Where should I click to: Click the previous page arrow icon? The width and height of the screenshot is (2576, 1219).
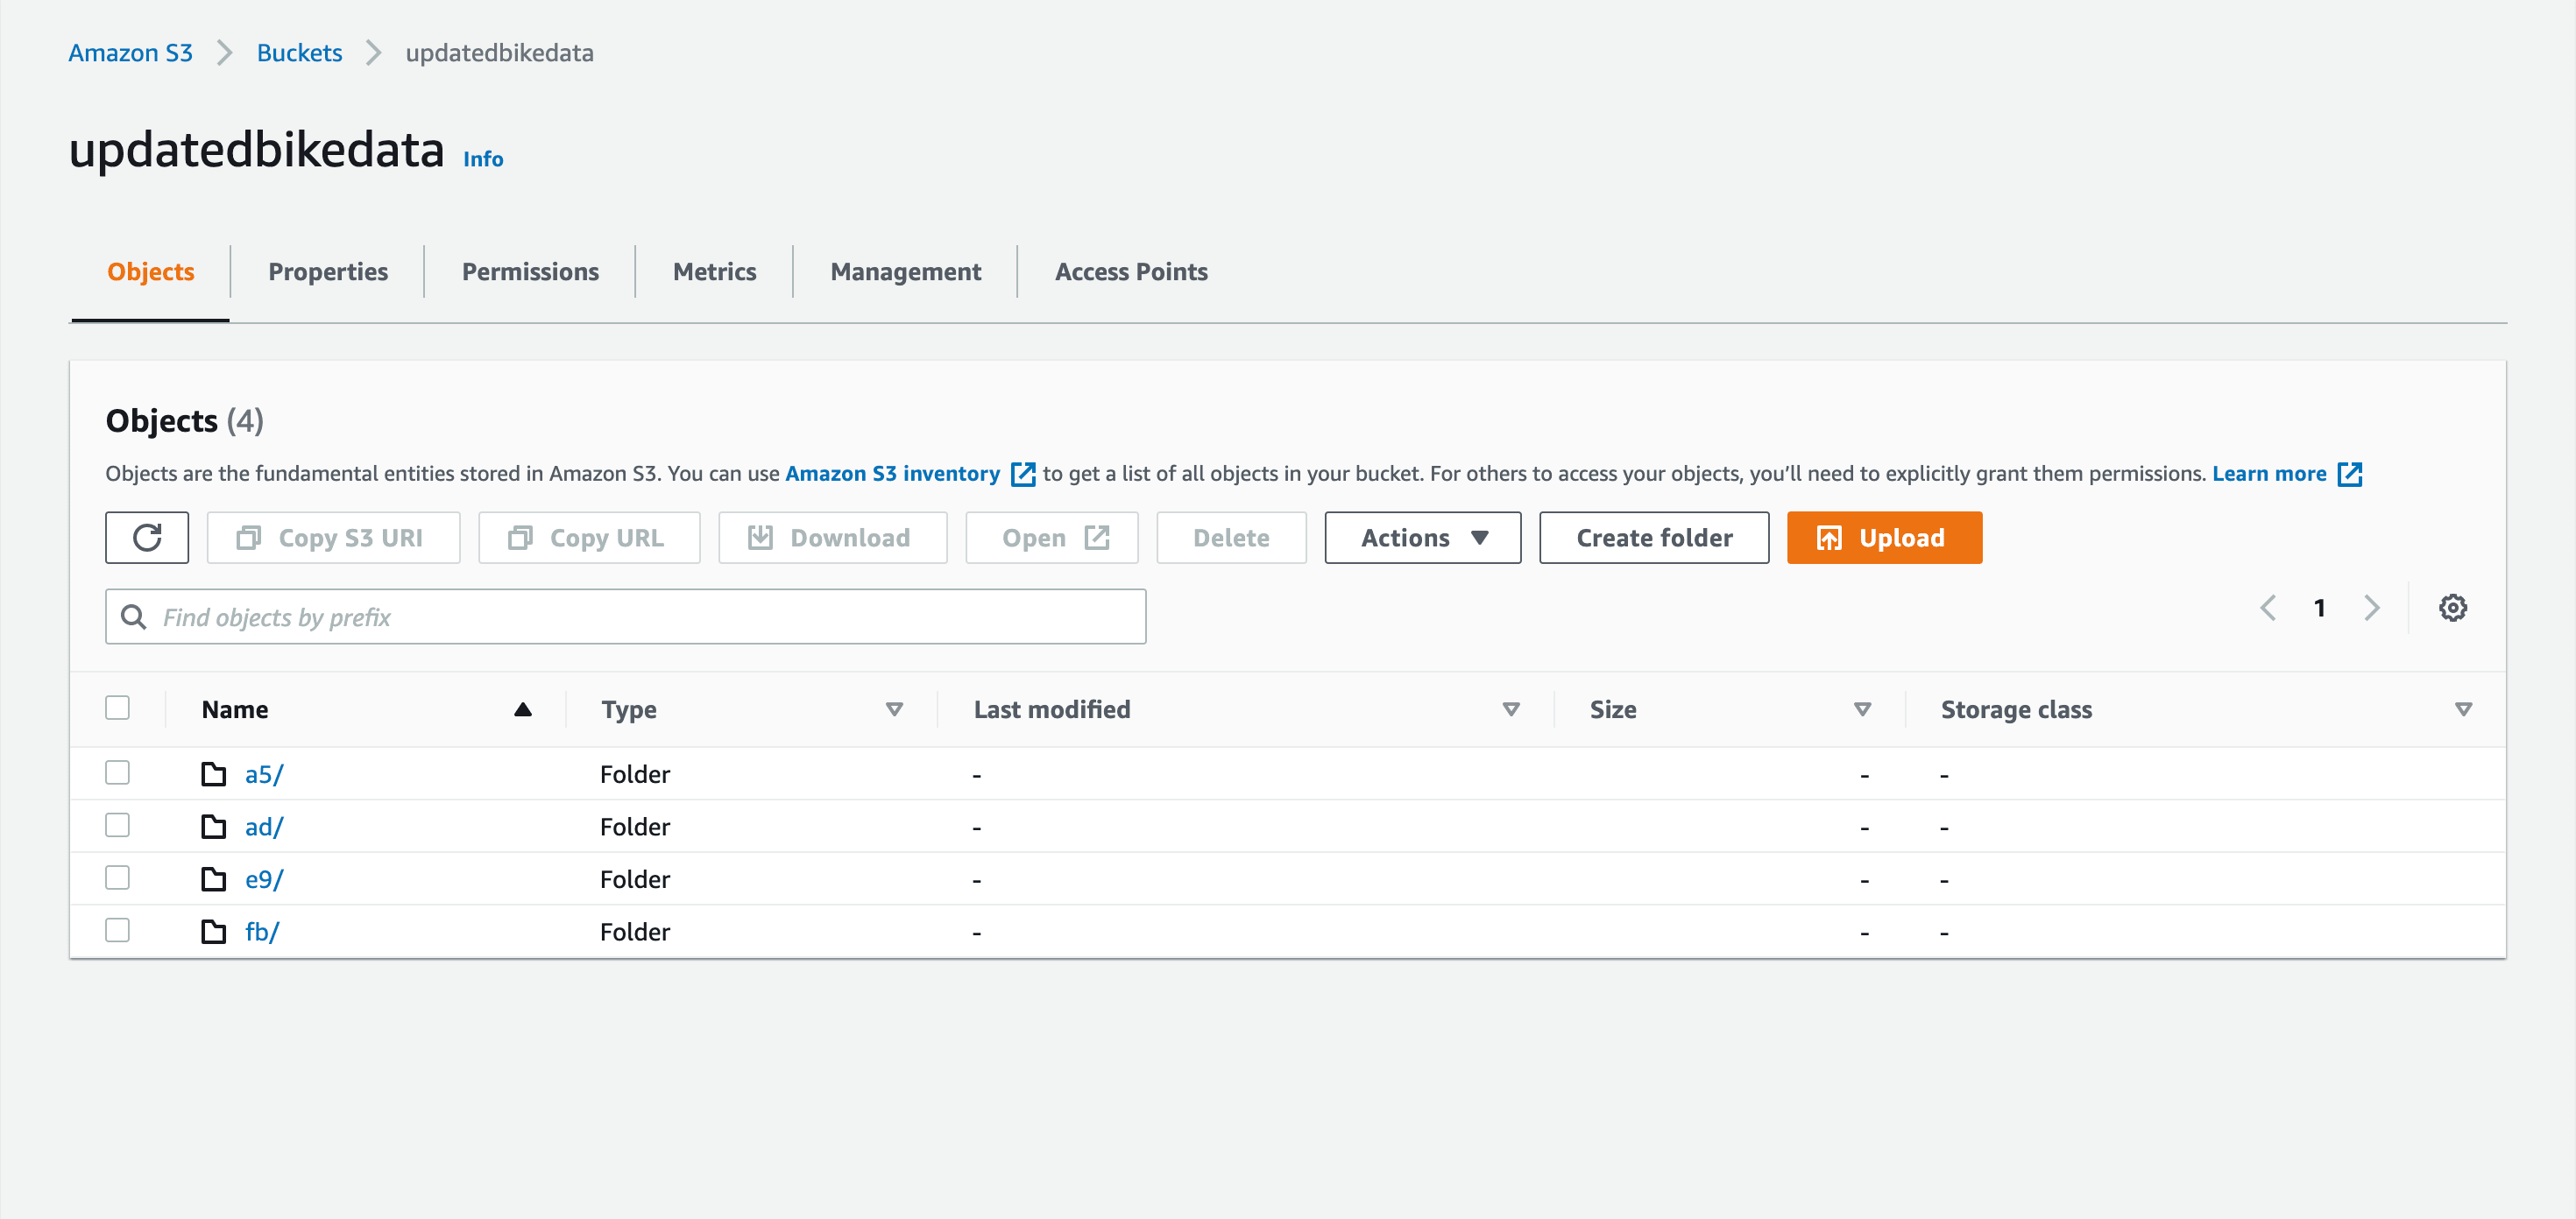click(x=2268, y=608)
